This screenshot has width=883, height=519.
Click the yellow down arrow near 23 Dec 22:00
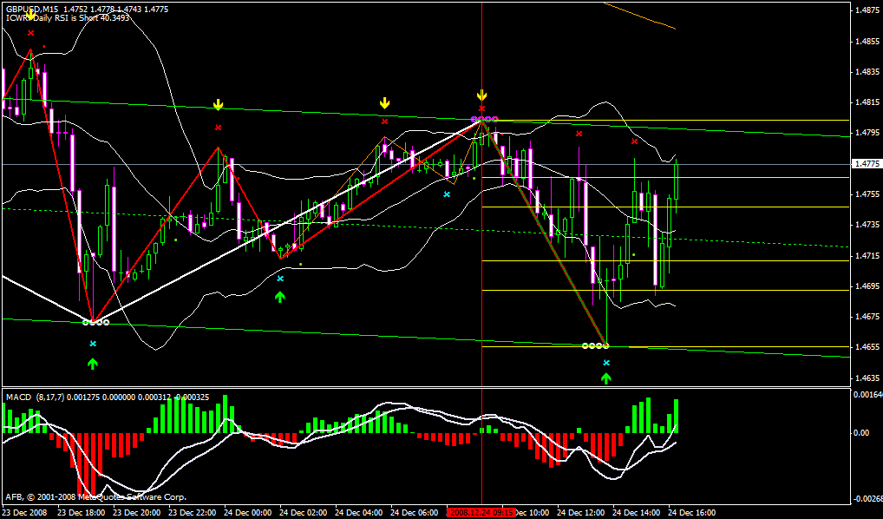[219, 105]
